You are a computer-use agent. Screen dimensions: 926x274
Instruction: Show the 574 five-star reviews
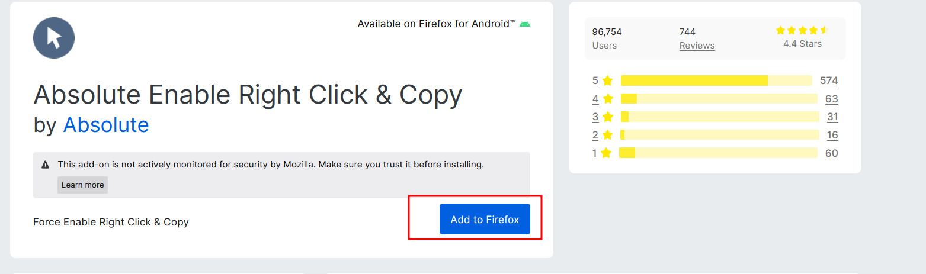coord(829,80)
